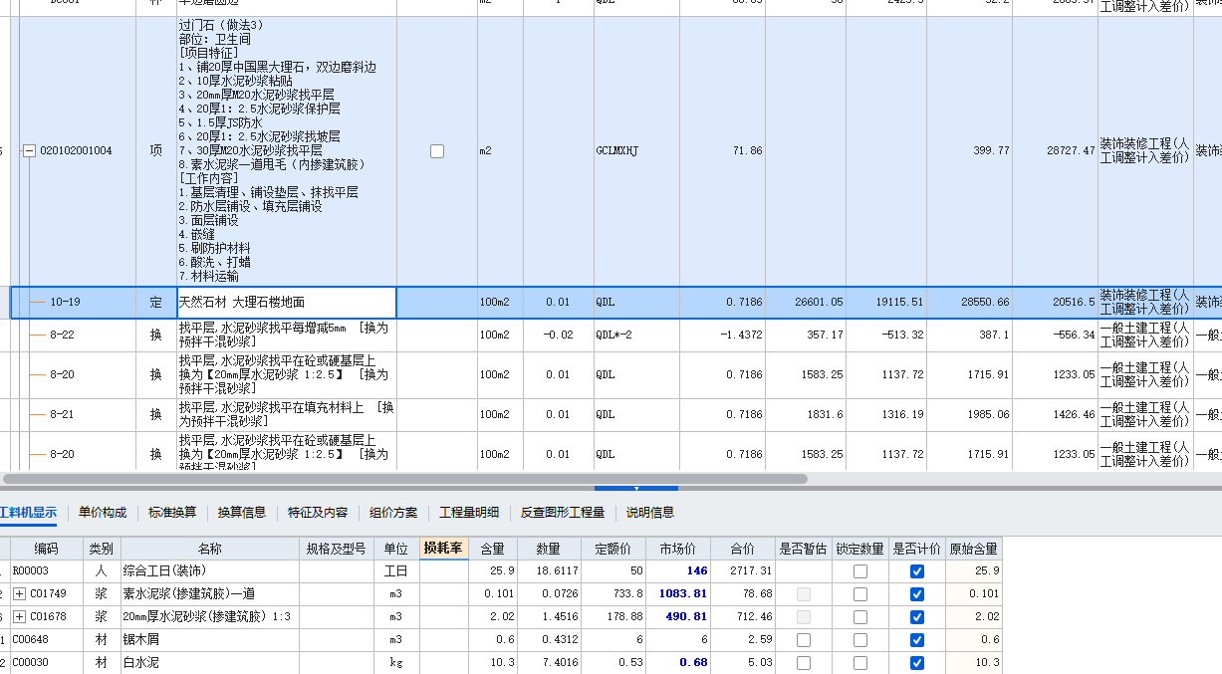Disable 是否计价 for 白水泥
This screenshot has width=1222, height=674.
click(916, 661)
